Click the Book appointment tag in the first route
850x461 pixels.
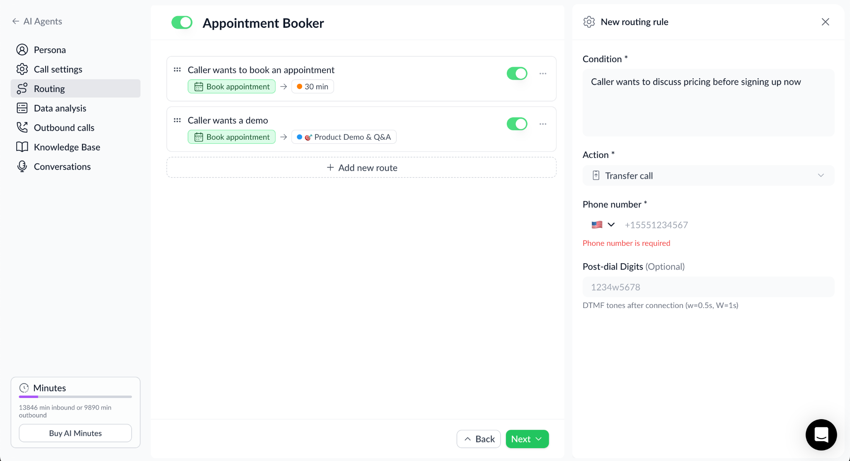(232, 86)
